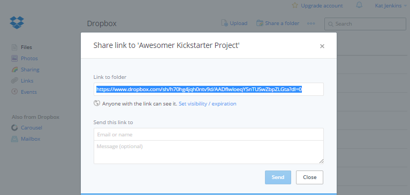Click the Dropbox page heading
This screenshot has height=195, width=410.
102,23
